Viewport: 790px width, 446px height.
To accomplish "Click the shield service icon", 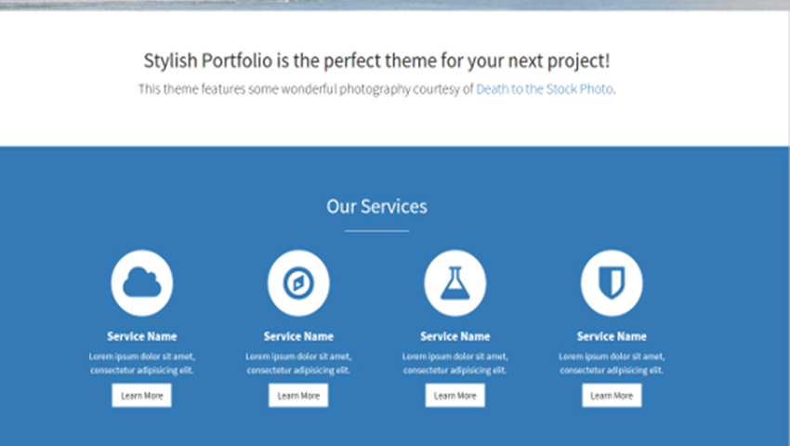I will (612, 283).
